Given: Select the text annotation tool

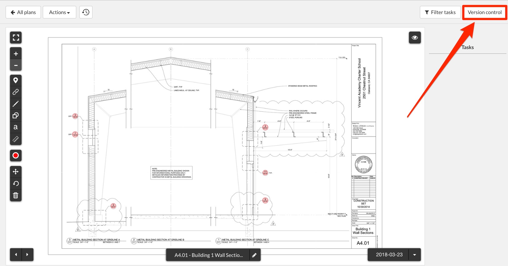Looking at the screenshot, I should [16, 127].
